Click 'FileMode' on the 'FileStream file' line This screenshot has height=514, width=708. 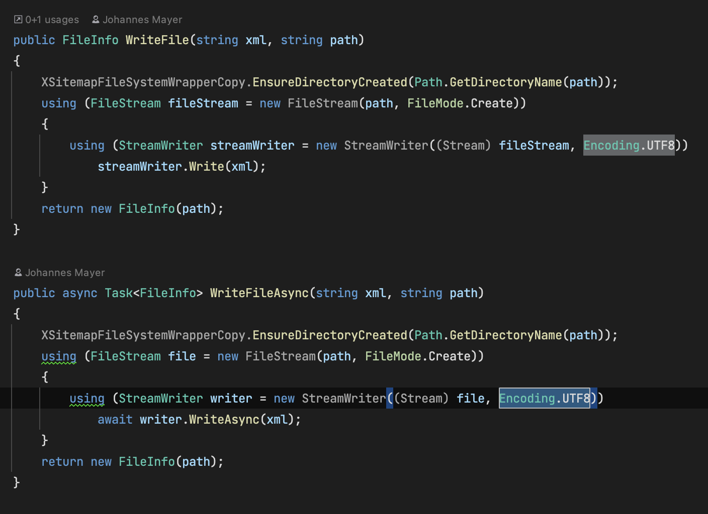tap(393, 356)
